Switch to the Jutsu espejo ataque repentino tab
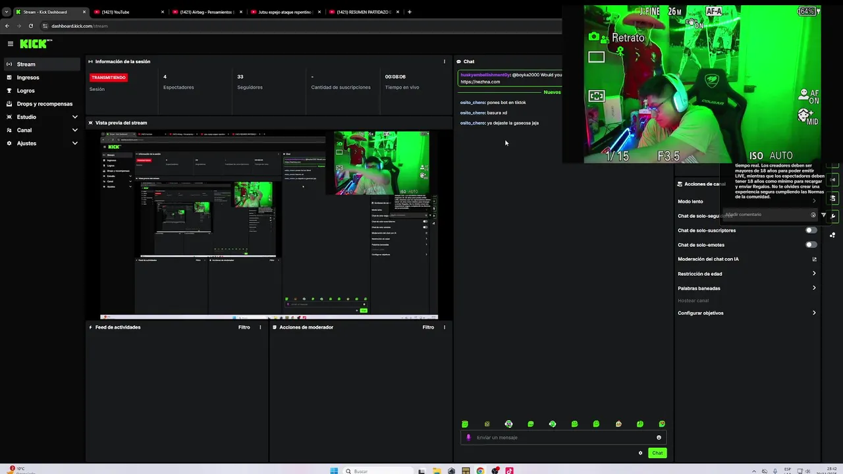Screen dimensions: 843x474 pyautogui.click(x=285, y=12)
